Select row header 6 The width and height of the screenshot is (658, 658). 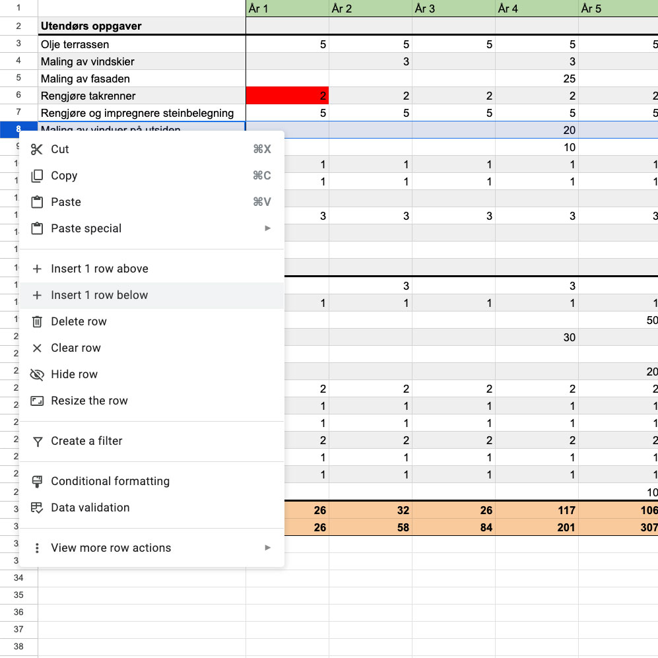click(x=18, y=96)
